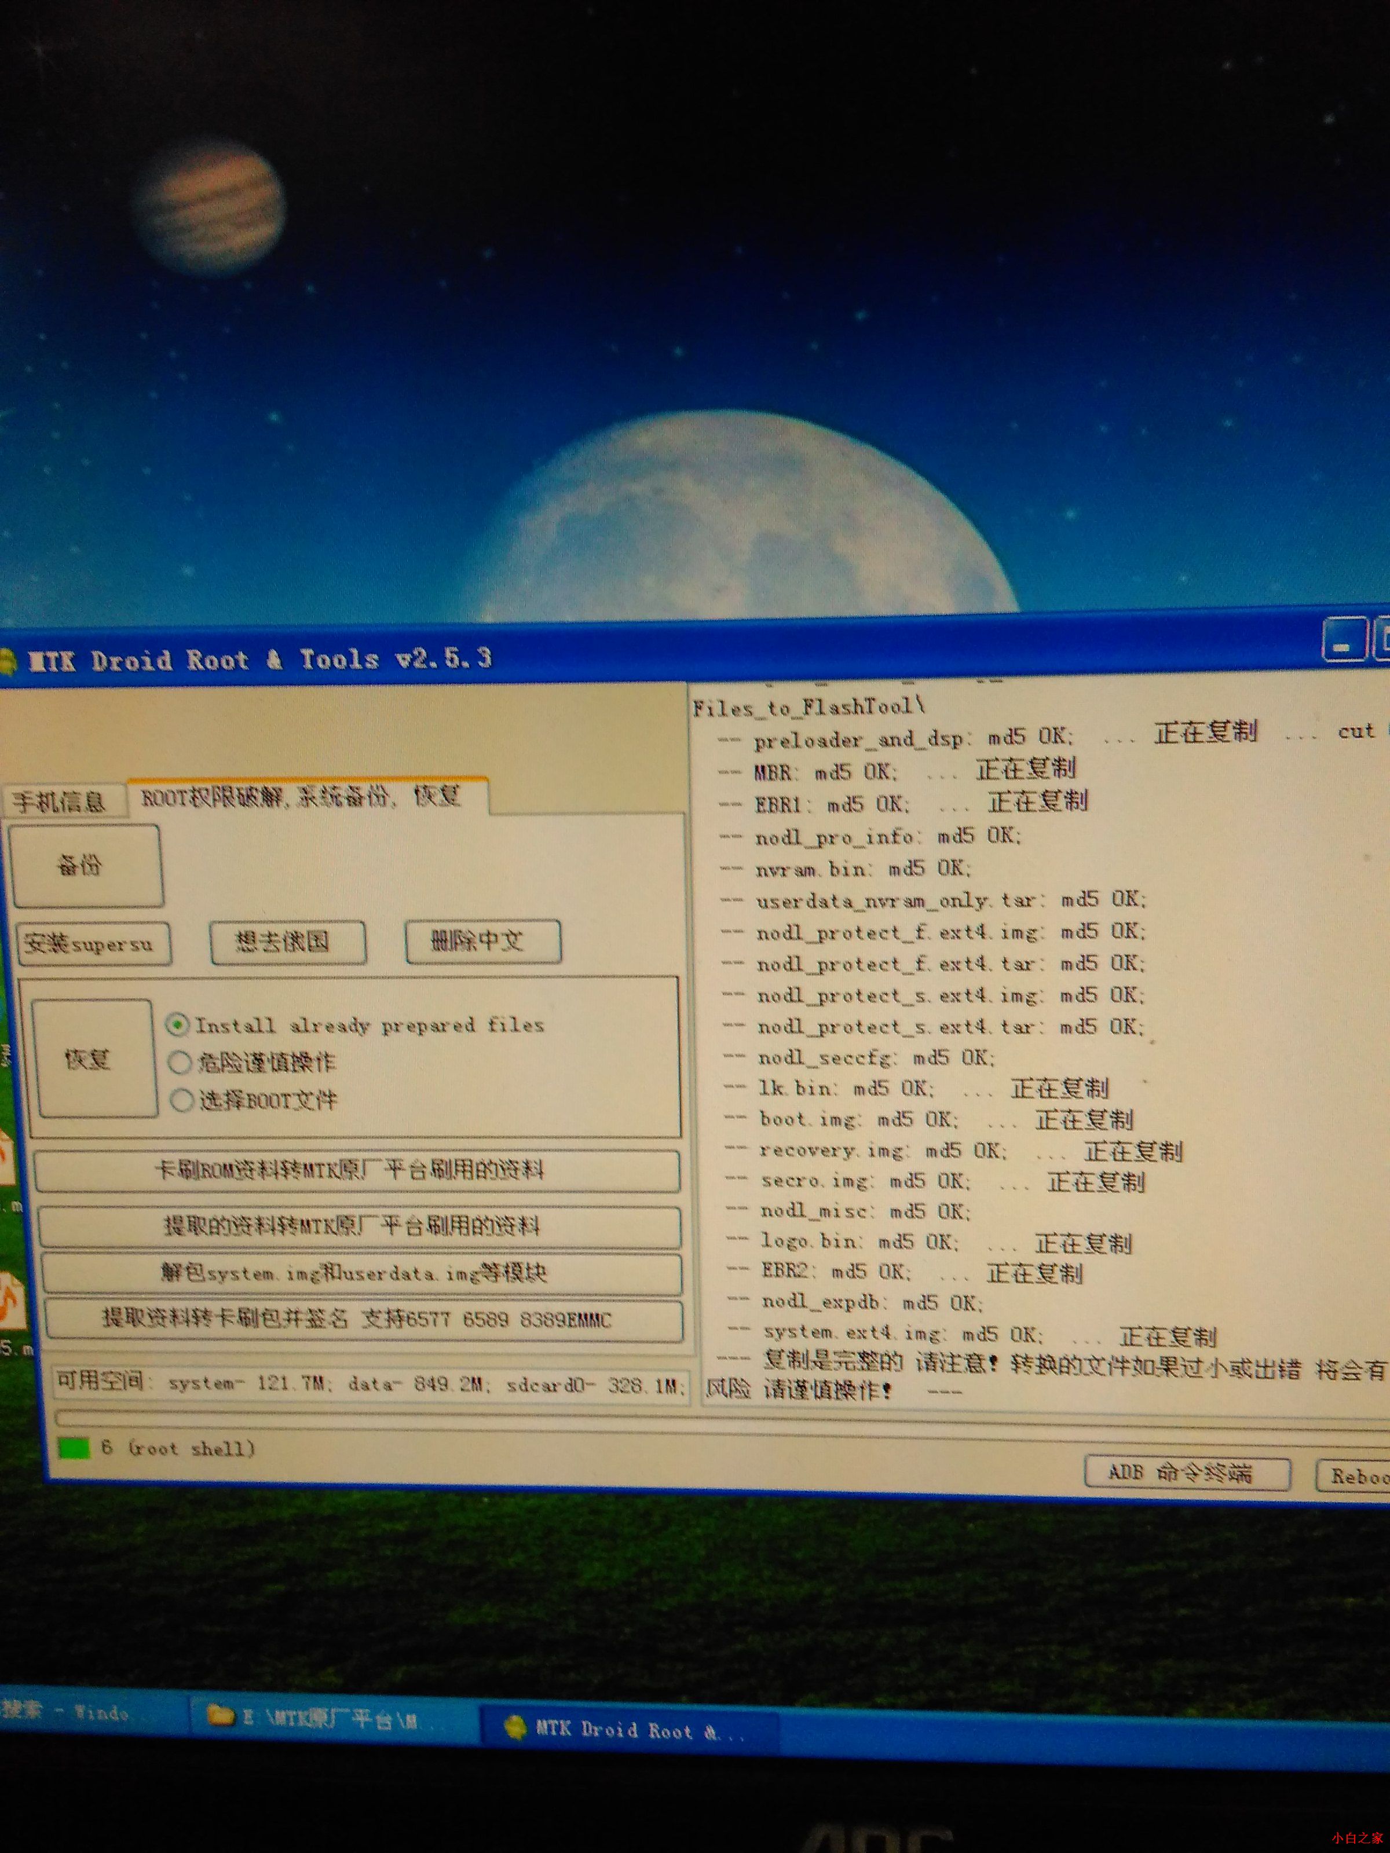Click the 复制是完整的 warning log line
The image size is (1390, 1853).
1047,1375
